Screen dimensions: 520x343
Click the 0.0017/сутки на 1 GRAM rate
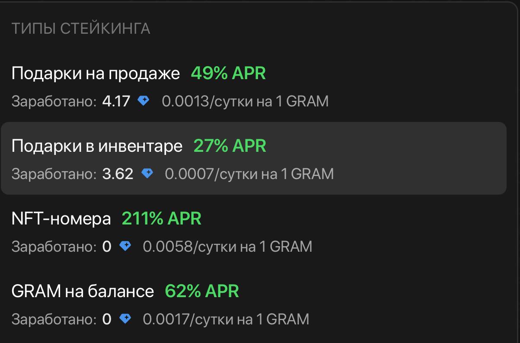point(226,319)
